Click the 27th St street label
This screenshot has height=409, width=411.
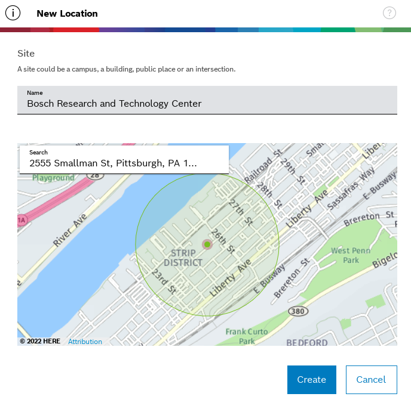(241, 212)
